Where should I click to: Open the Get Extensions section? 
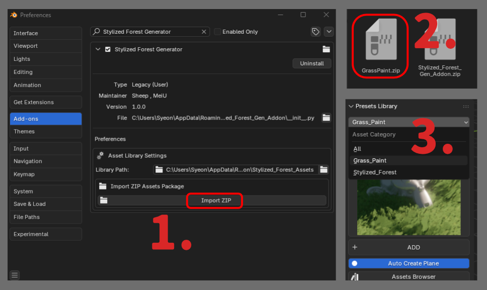pyautogui.click(x=46, y=102)
